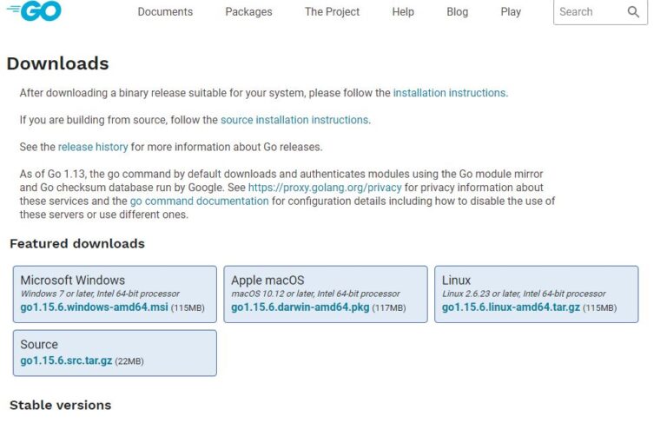Click the Linux featured download box heading

456,281
